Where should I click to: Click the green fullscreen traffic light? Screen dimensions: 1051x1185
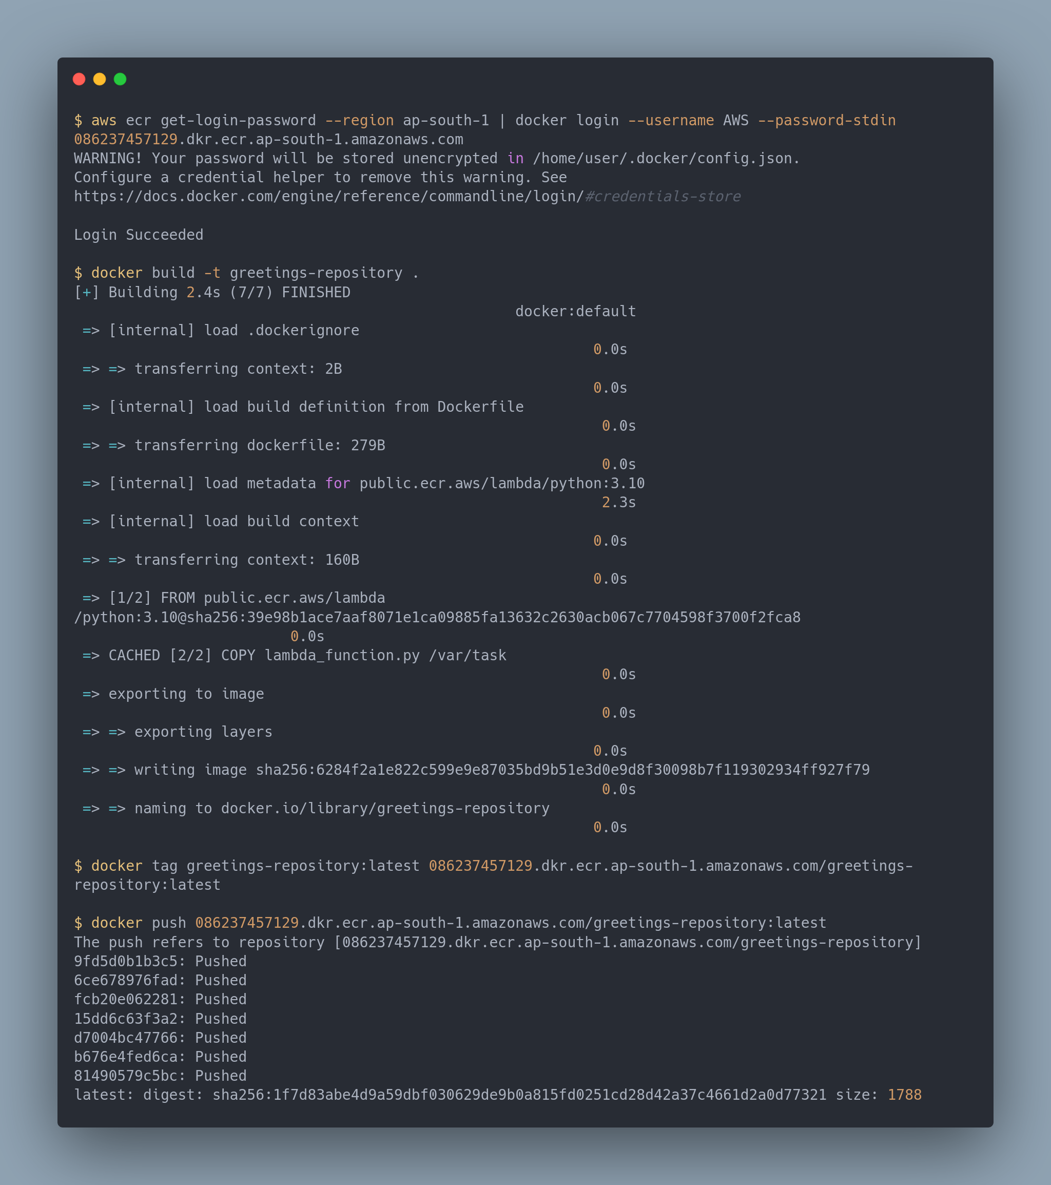point(120,79)
